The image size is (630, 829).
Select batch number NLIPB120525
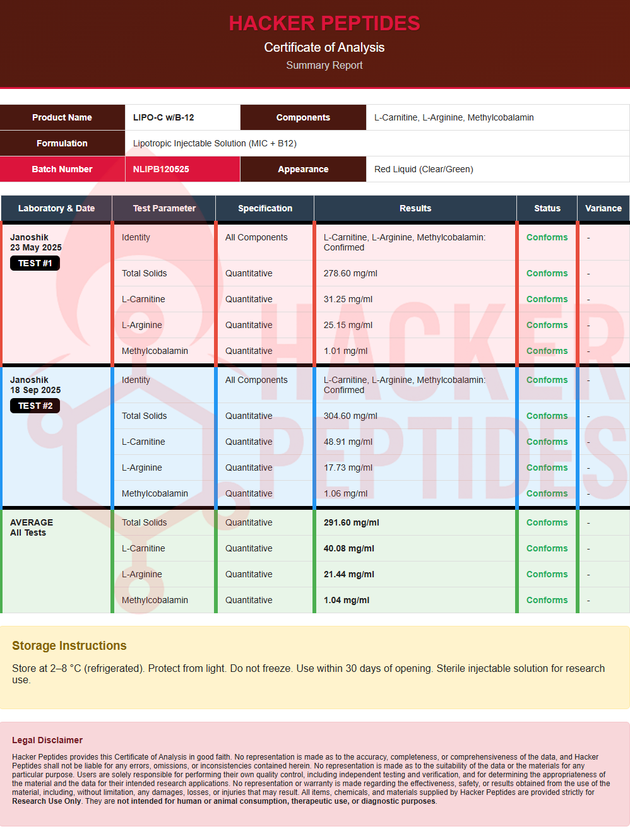(161, 169)
